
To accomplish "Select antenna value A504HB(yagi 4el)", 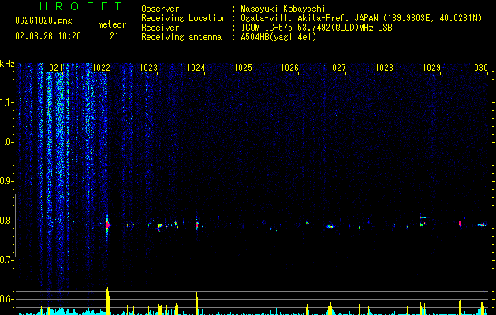I will tap(278, 37).
